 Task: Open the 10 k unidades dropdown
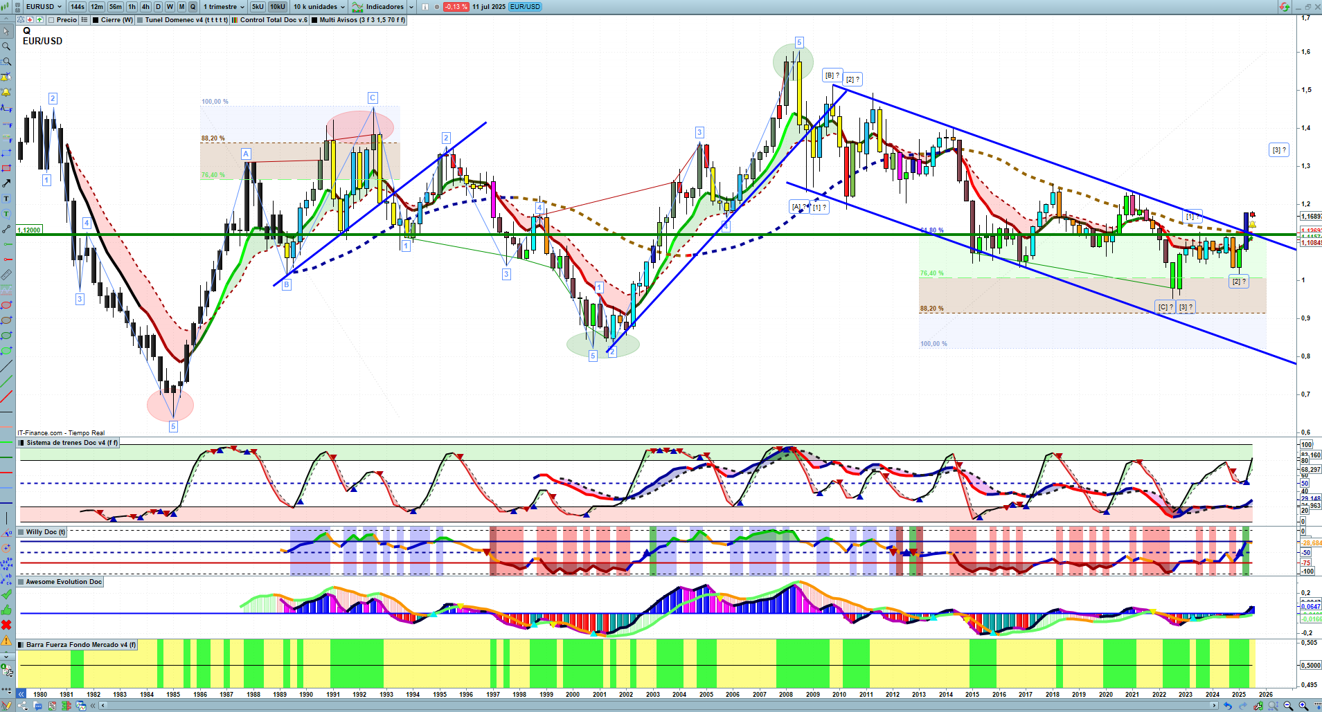[x=319, y=7]
